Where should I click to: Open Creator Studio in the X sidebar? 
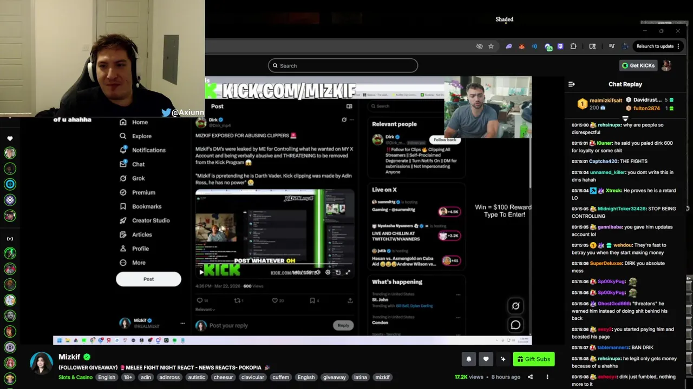tap(145, 220)
